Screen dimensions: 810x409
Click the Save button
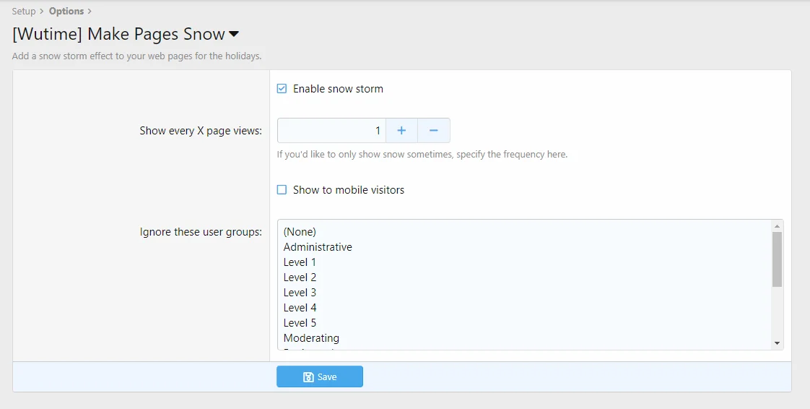tap(320, 376)
